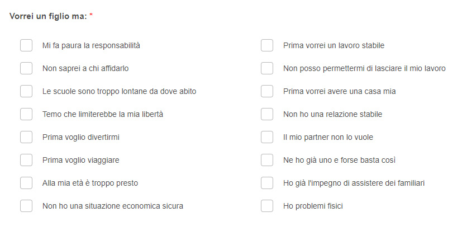Viewport: 467px width, 245px height.
Task: Check 'Non ho una situazione economica sicura'
Action: [x=26, y=206]
